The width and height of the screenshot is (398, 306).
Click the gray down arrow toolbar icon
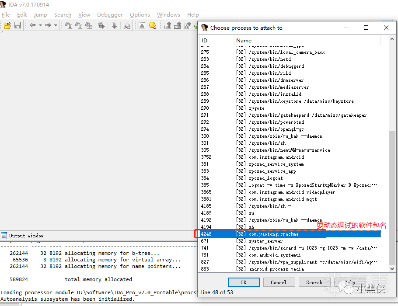pos(114,25)
